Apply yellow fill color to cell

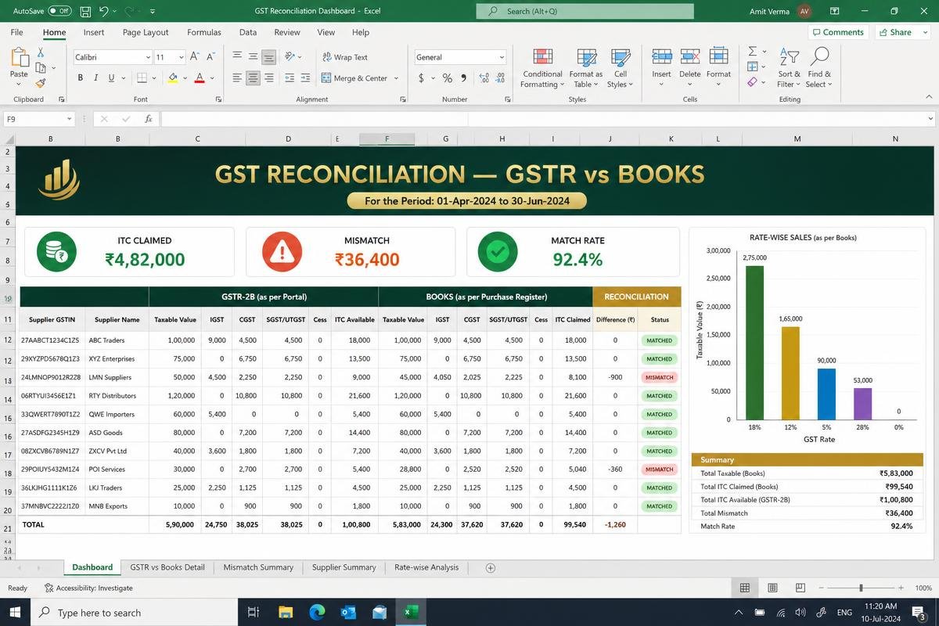173,78
